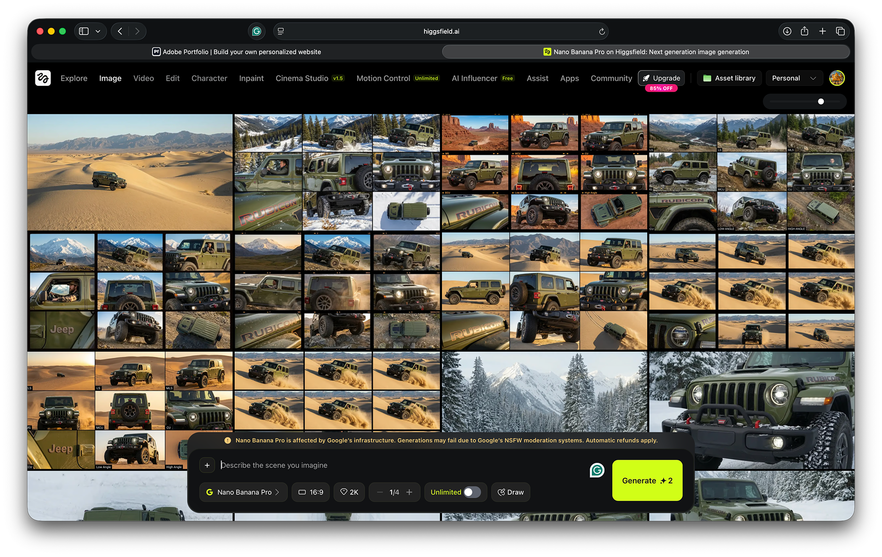Viewport: 882px width, 557px height.
Task: Toggle the Safari sidebar button
Action: pos(84,31)
